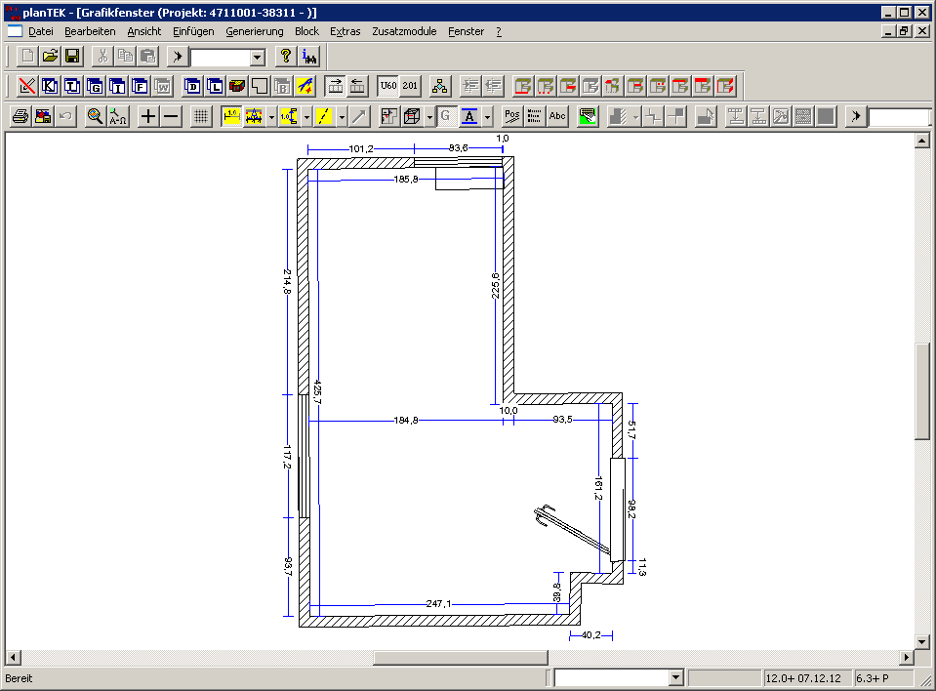The width and height of the screenshot is (936, 691).
Task: Open the status bar dropdown list
Action: tap(675, 678)
